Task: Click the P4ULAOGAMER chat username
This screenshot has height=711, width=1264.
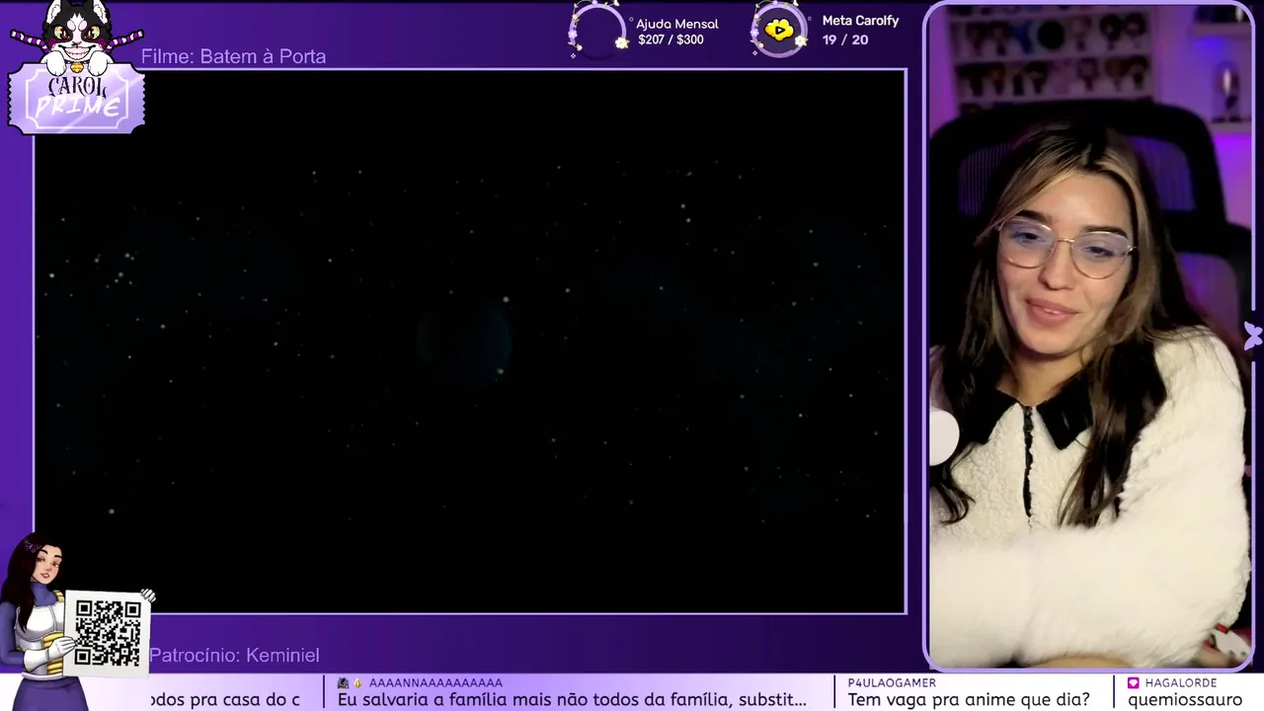Action: point(892,683)
